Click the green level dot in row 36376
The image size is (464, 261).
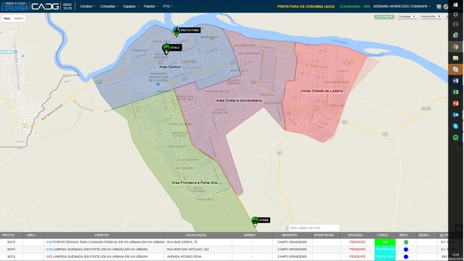coord(405,242)
